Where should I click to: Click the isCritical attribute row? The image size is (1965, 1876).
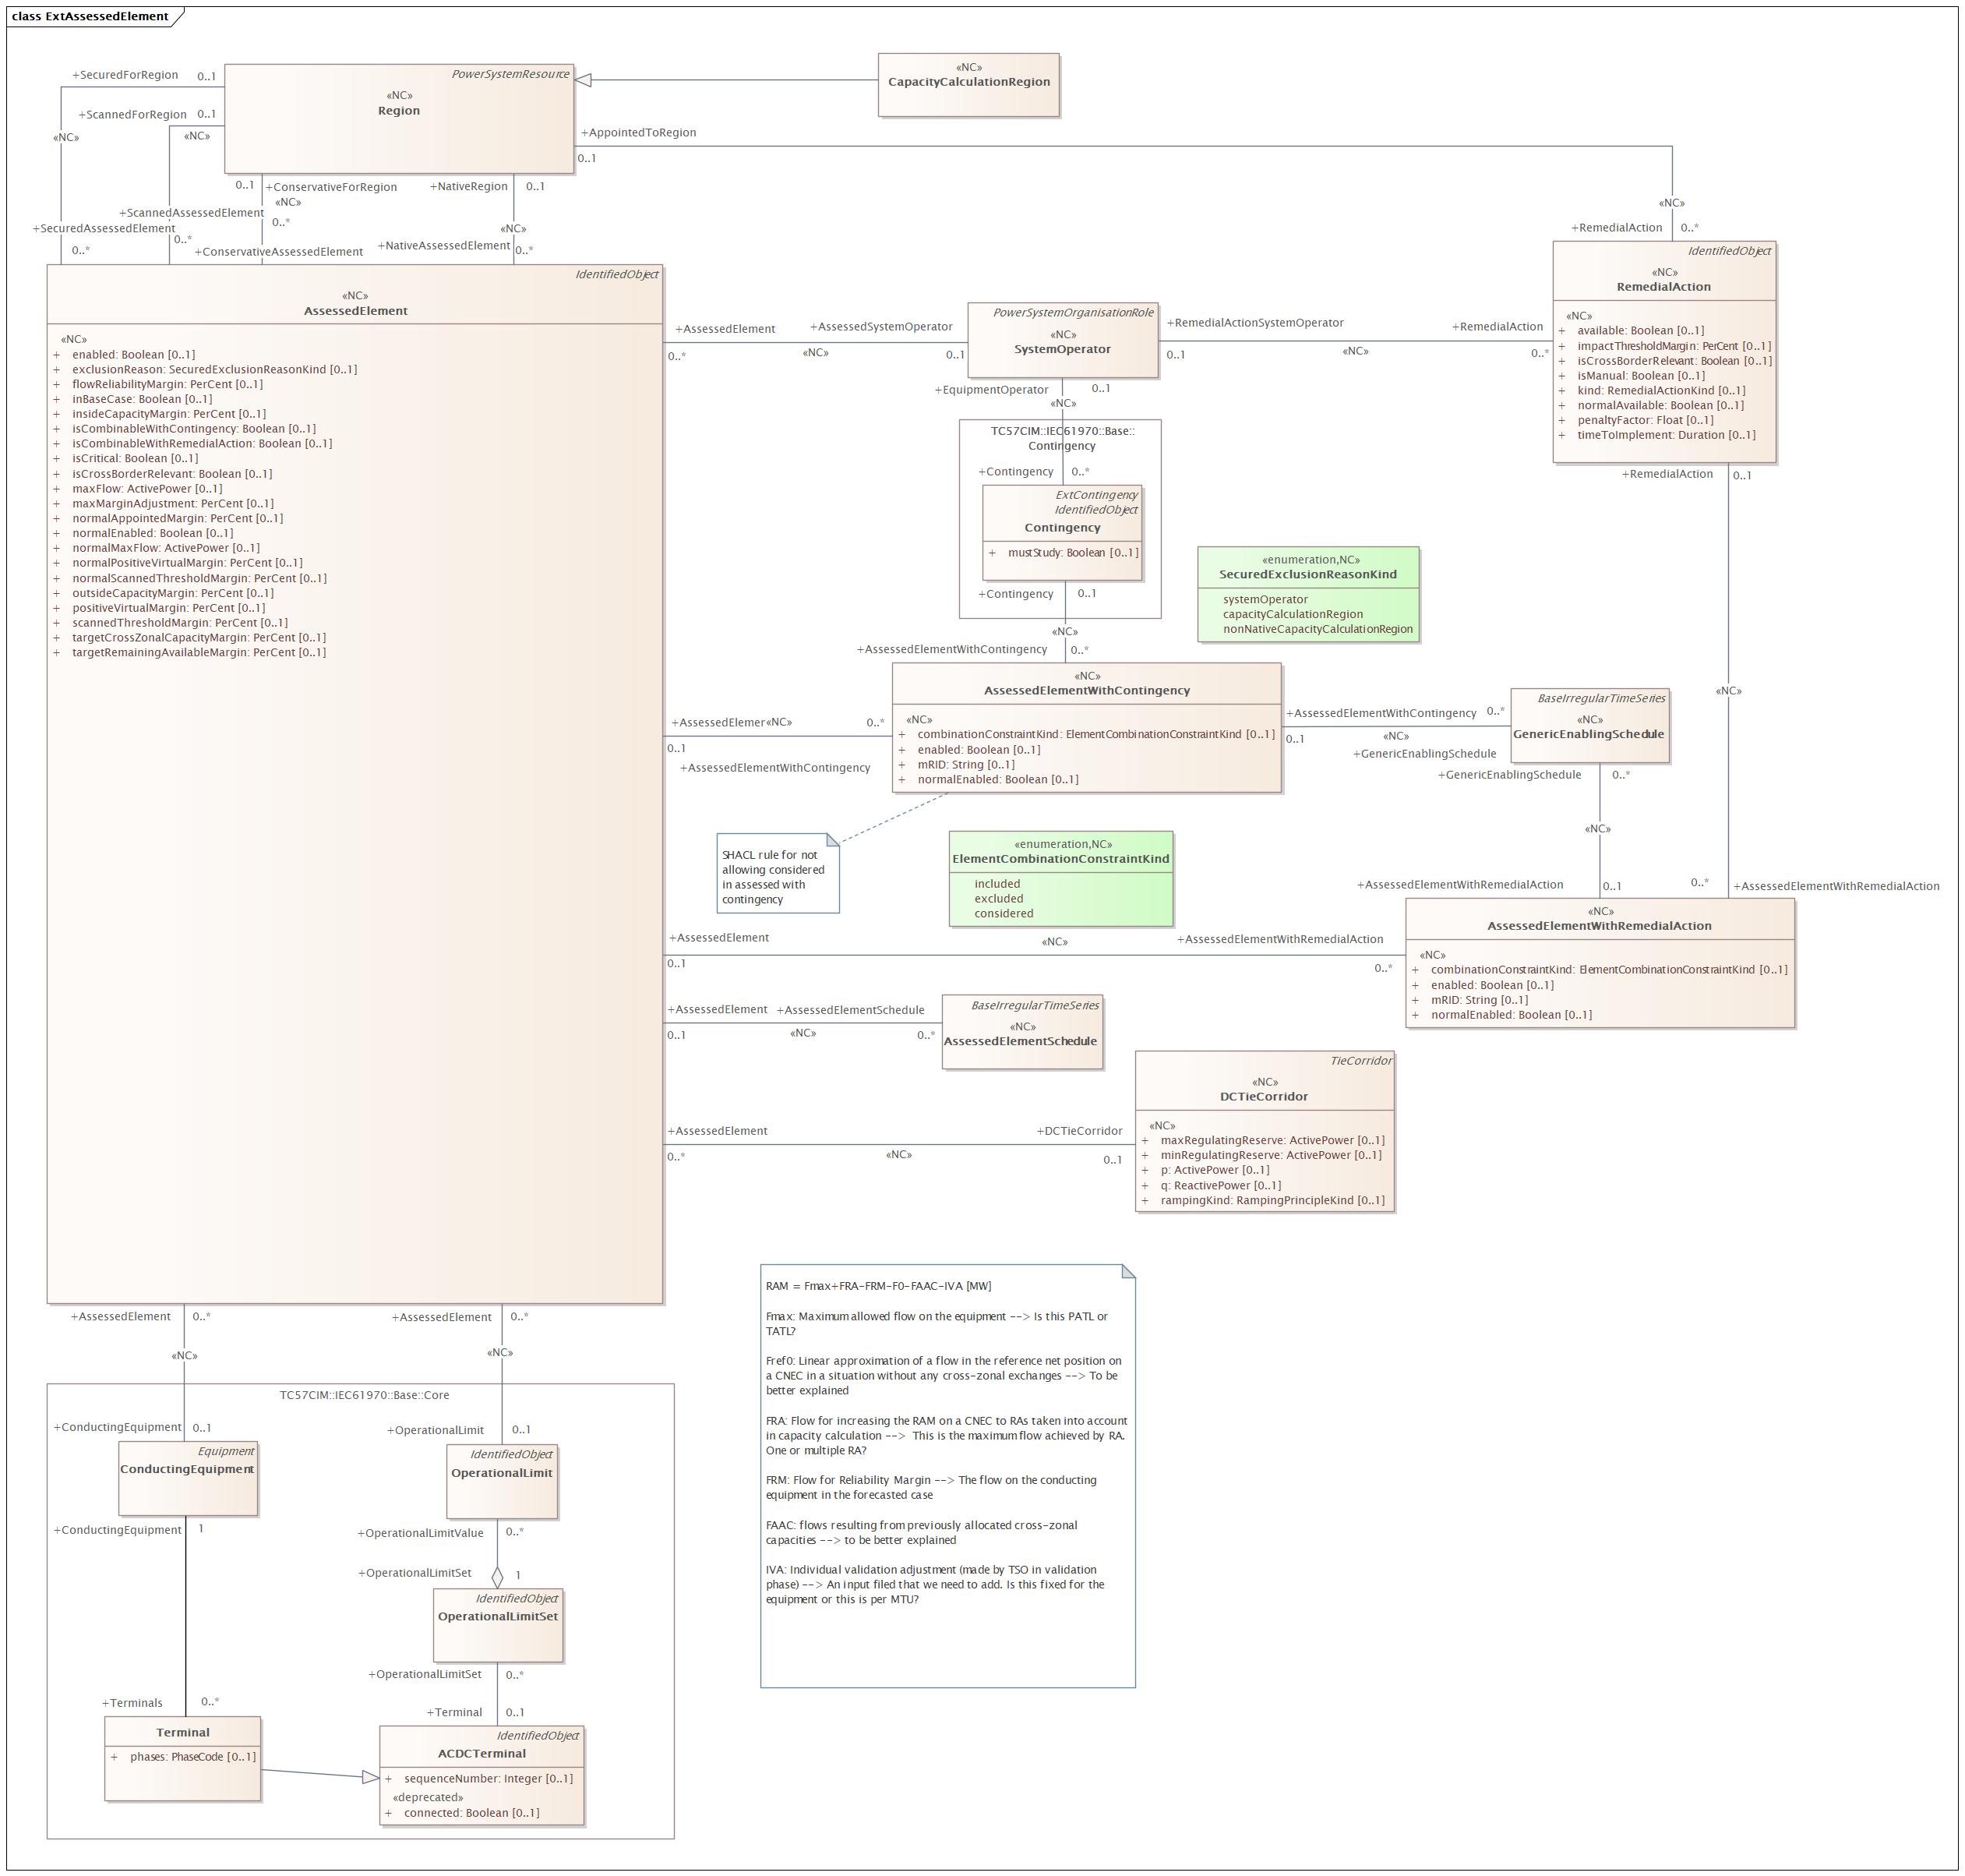(x=135, y=459)
